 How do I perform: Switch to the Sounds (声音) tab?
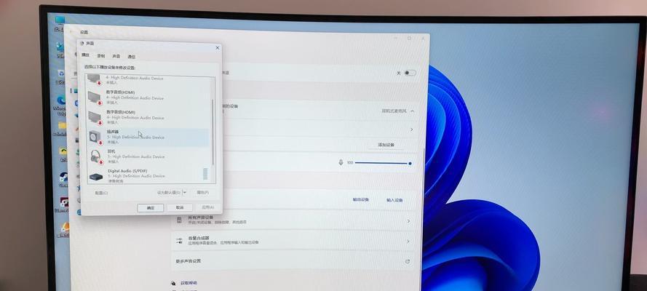[116, 56]
